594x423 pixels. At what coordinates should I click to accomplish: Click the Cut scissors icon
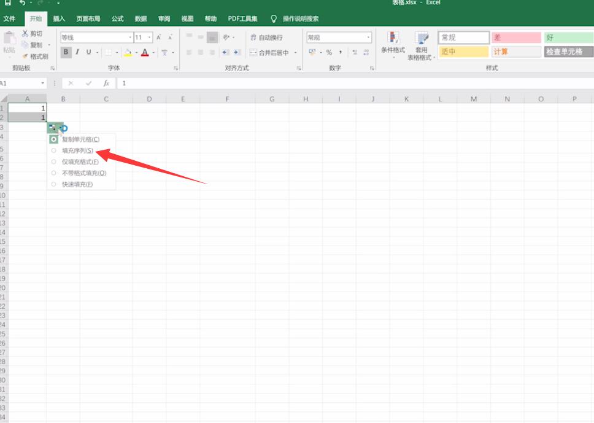point(25,33)
